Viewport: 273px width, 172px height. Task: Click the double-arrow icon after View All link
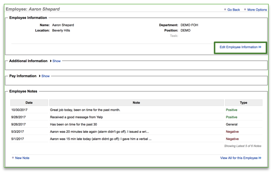[260, 158]
